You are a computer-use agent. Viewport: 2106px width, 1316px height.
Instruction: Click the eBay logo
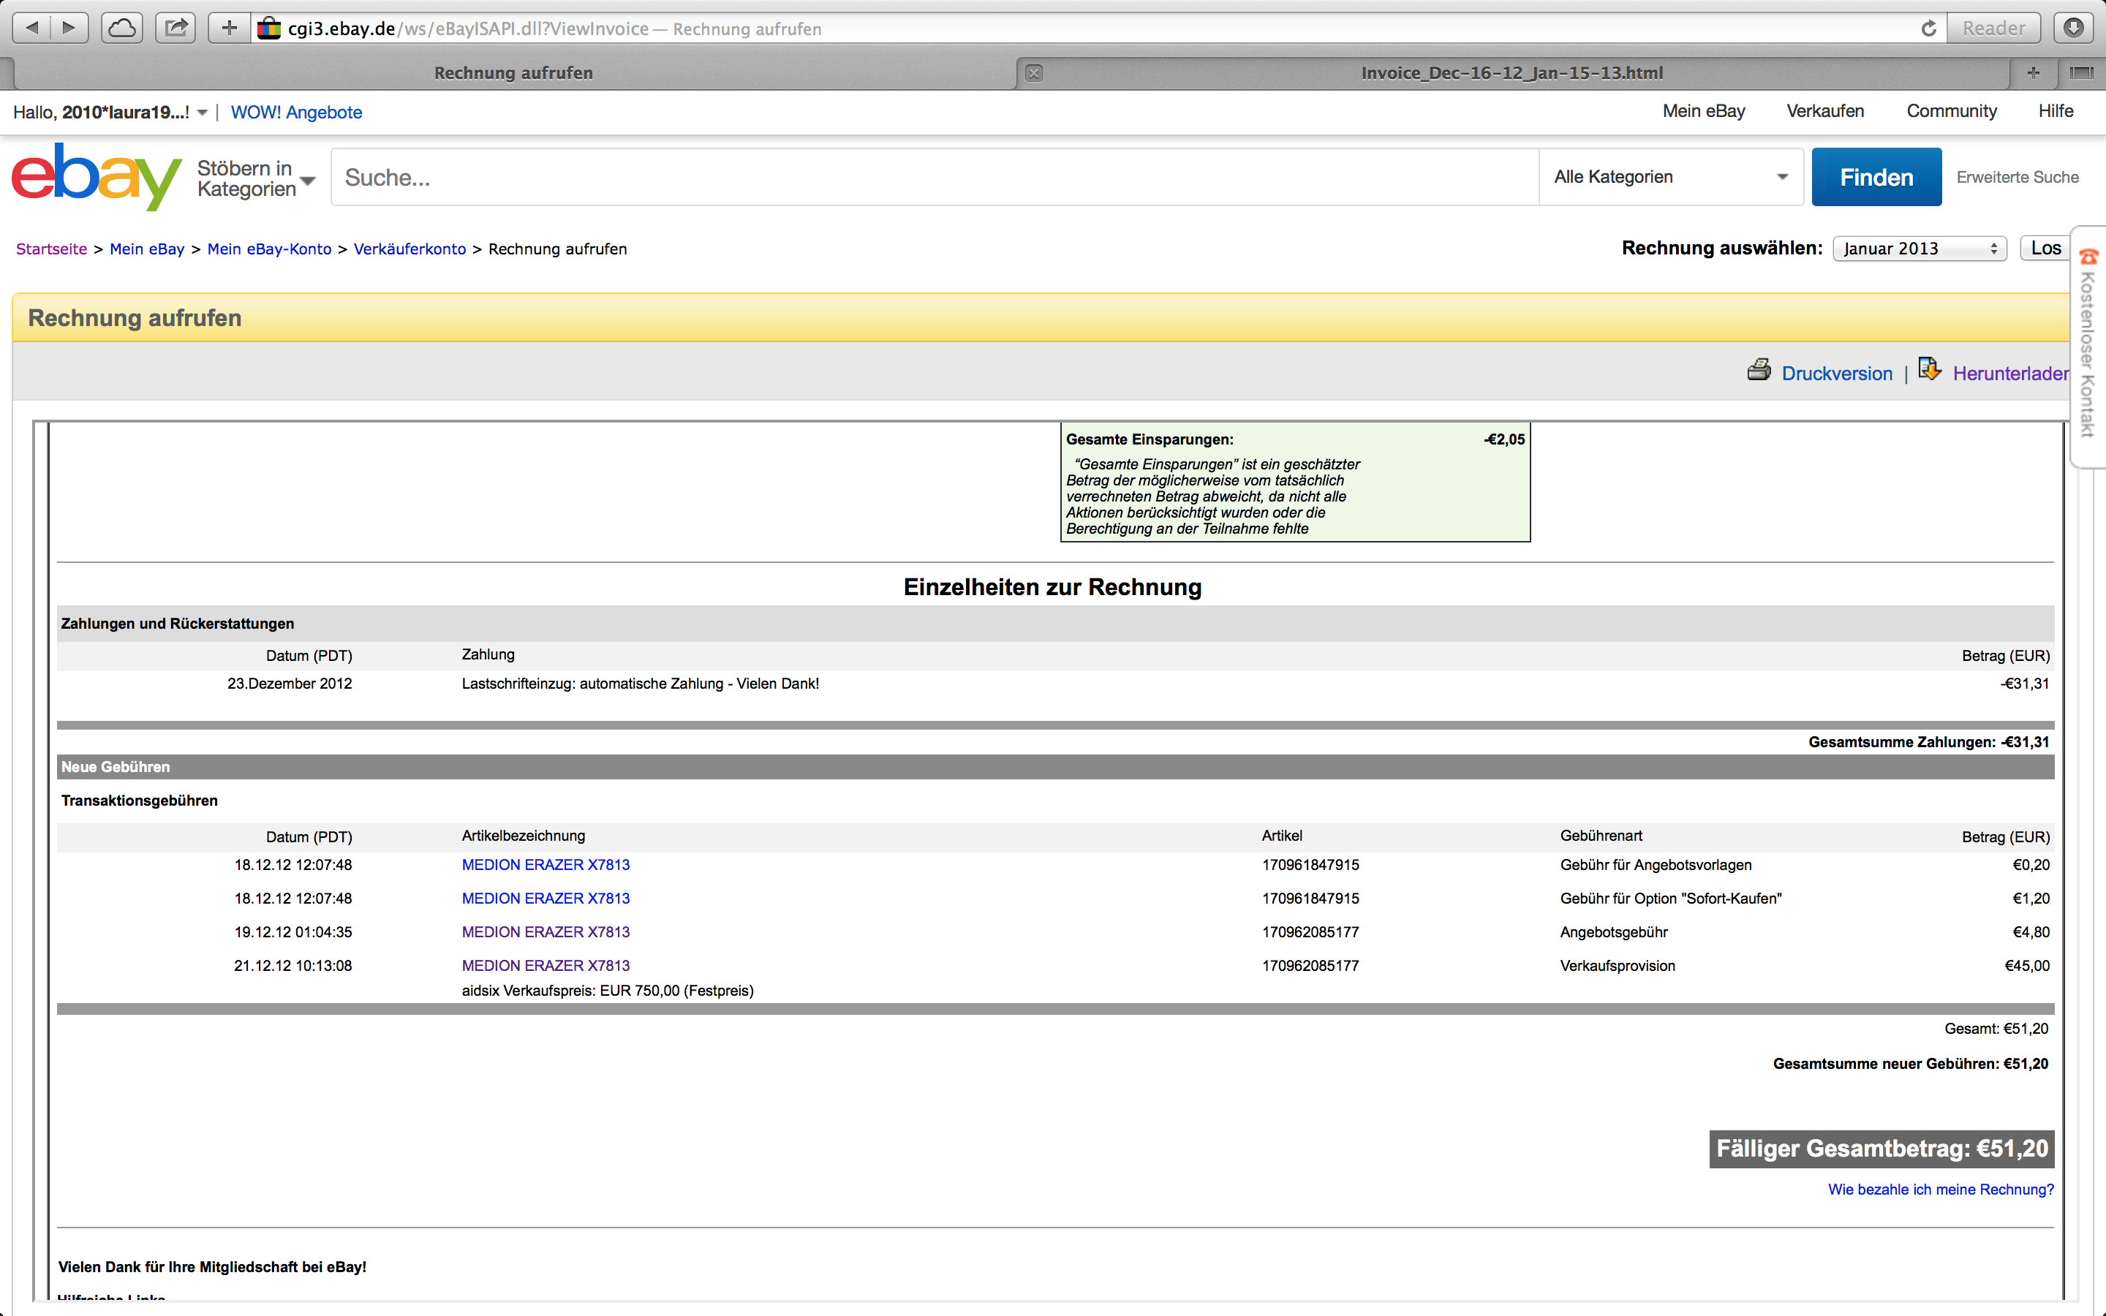[97, 177]
